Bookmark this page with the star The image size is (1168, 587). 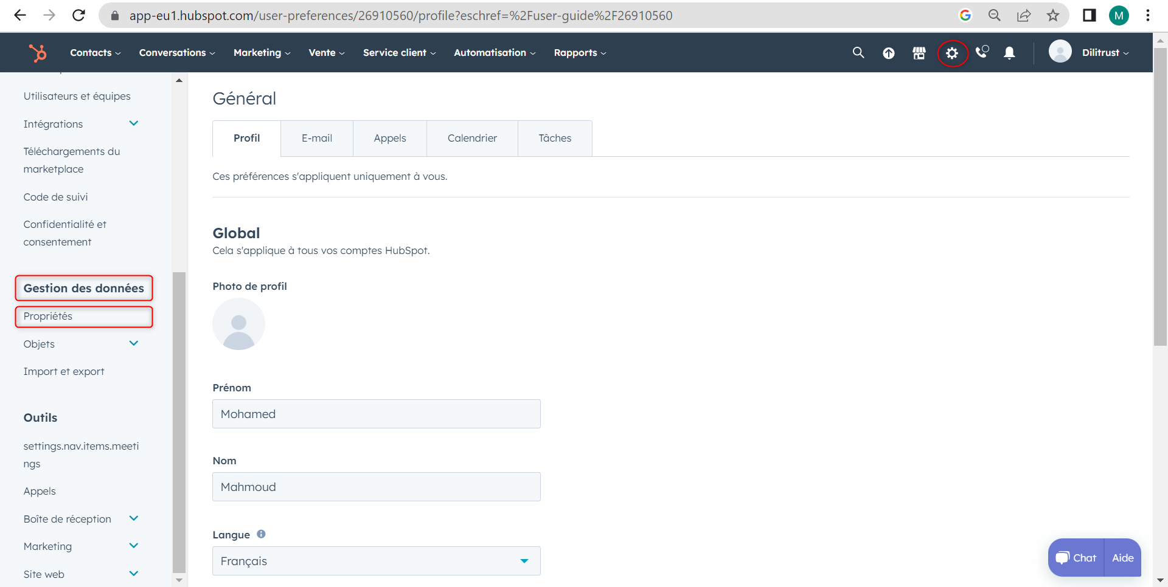[x=1053, y=15]
